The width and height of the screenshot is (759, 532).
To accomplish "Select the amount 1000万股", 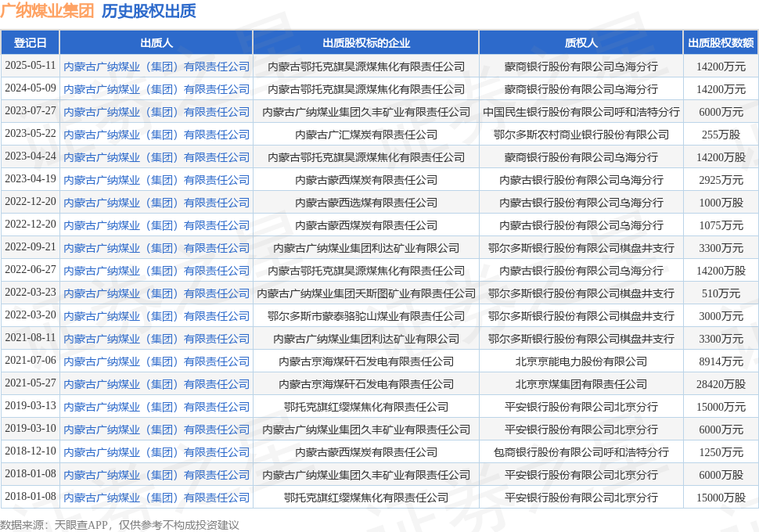I will pos(721,203).
